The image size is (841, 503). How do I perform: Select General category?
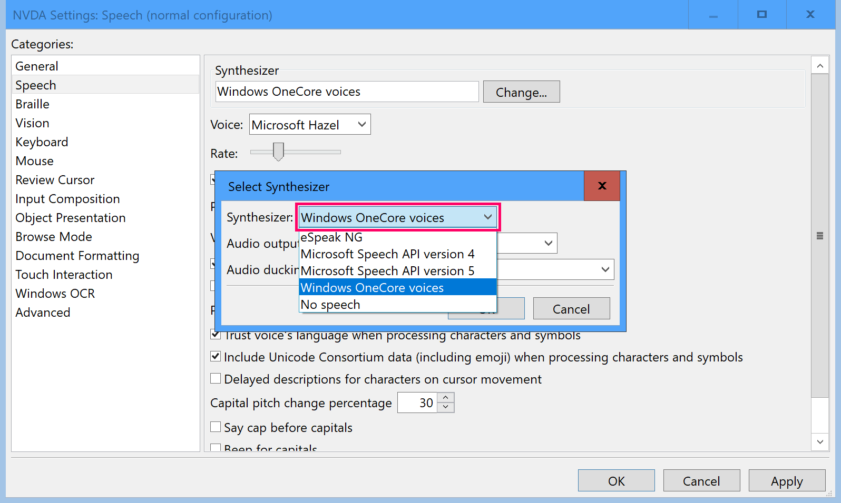coord(105,66)
